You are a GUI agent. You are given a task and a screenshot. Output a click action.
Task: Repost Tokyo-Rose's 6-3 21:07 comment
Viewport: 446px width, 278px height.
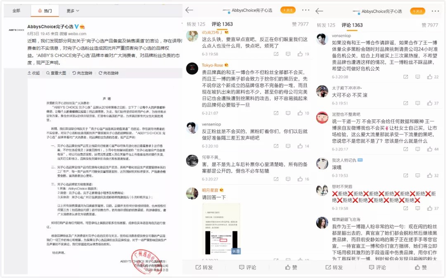click(x=276, y=113)
